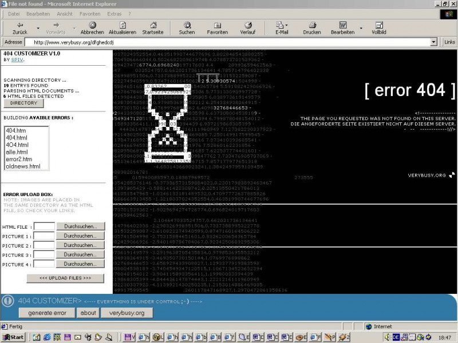
Task: Open the Extras menu
Action: point(114,13)
